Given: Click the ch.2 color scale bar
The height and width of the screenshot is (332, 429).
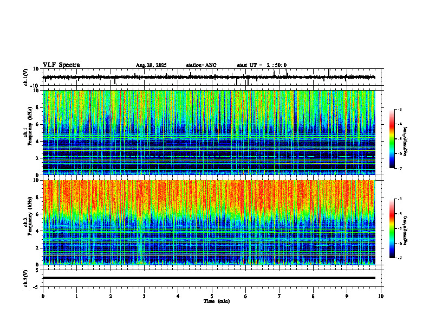Looking at the screenshot, I should (x=392, y=228).
